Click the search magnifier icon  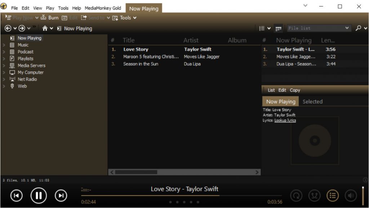[359, 28]
